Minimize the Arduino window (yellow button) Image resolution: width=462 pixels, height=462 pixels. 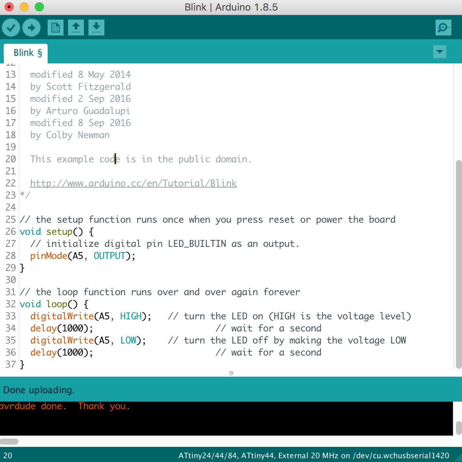coord(24,7)
